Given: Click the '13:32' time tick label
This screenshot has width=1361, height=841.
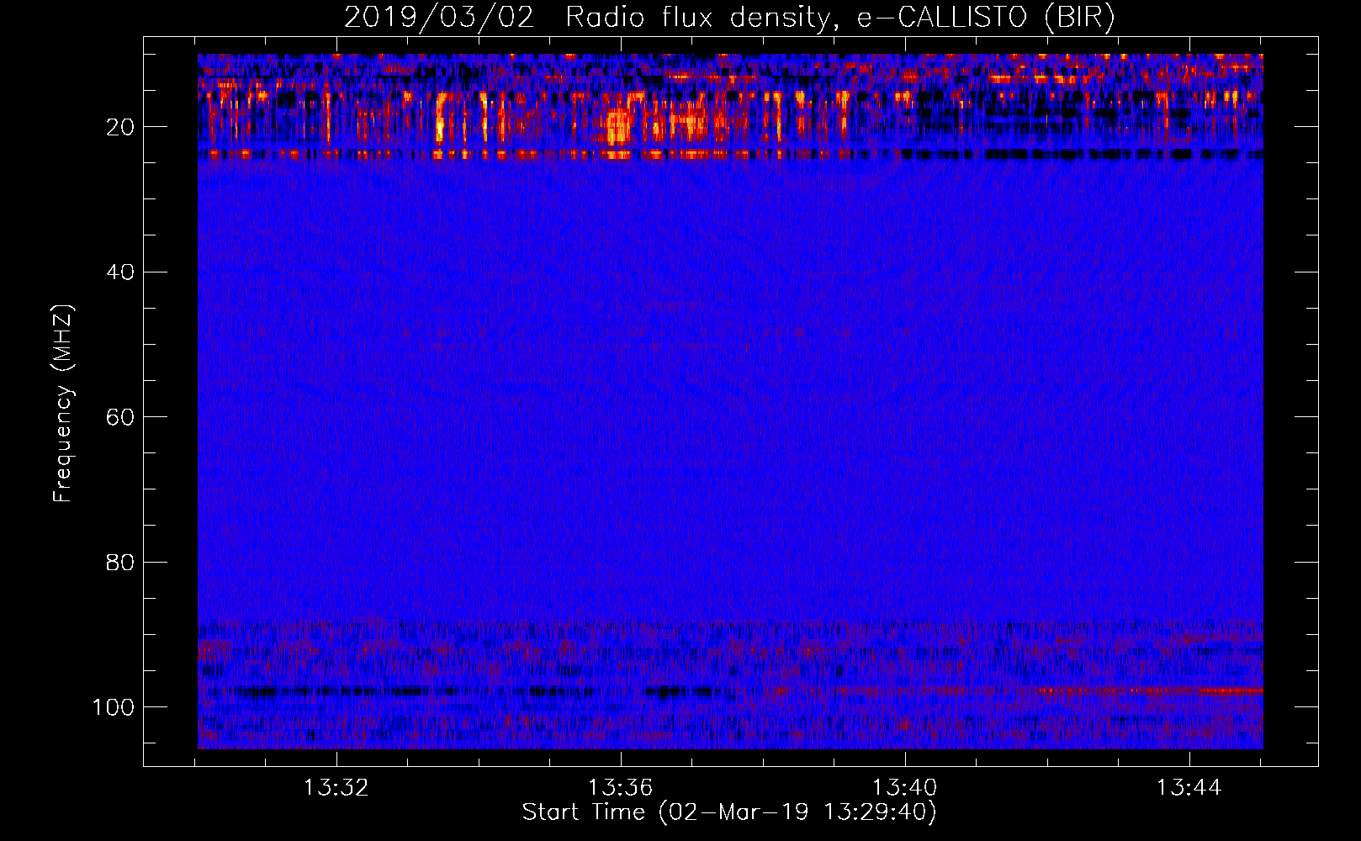Looking at the screenshot, I should coord(336,788).
